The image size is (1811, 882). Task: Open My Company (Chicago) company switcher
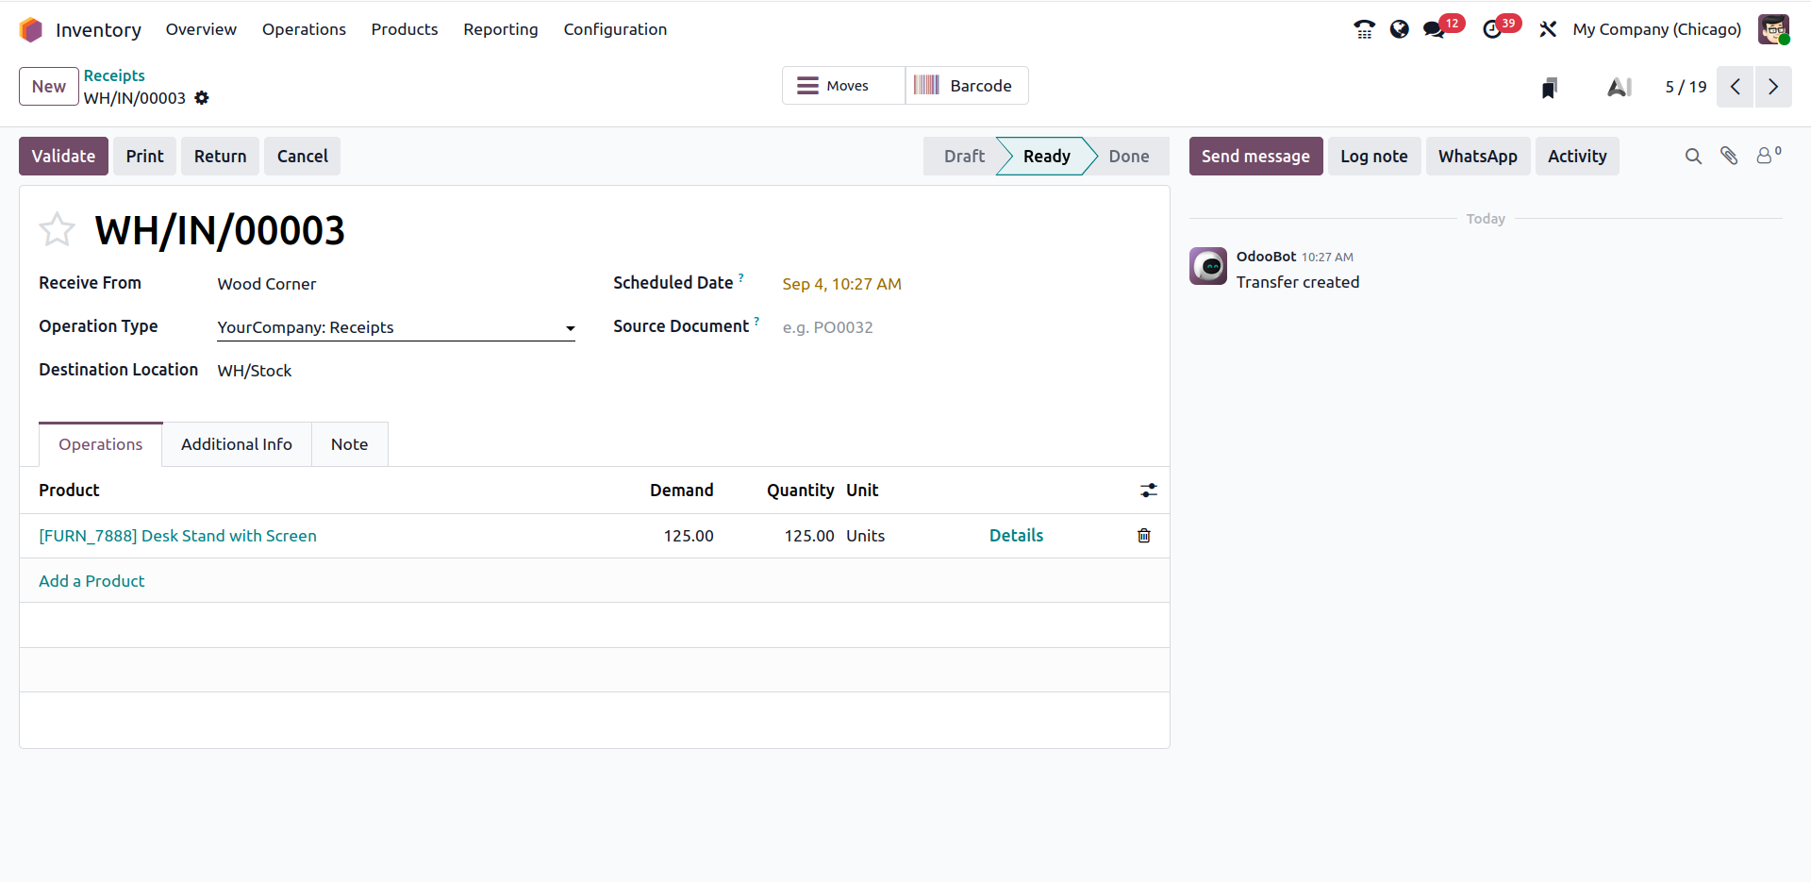click(1656, 29)
